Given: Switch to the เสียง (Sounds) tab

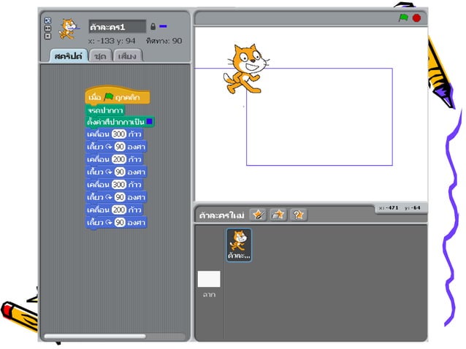Looking at the screenshot, I should [127, 55].
